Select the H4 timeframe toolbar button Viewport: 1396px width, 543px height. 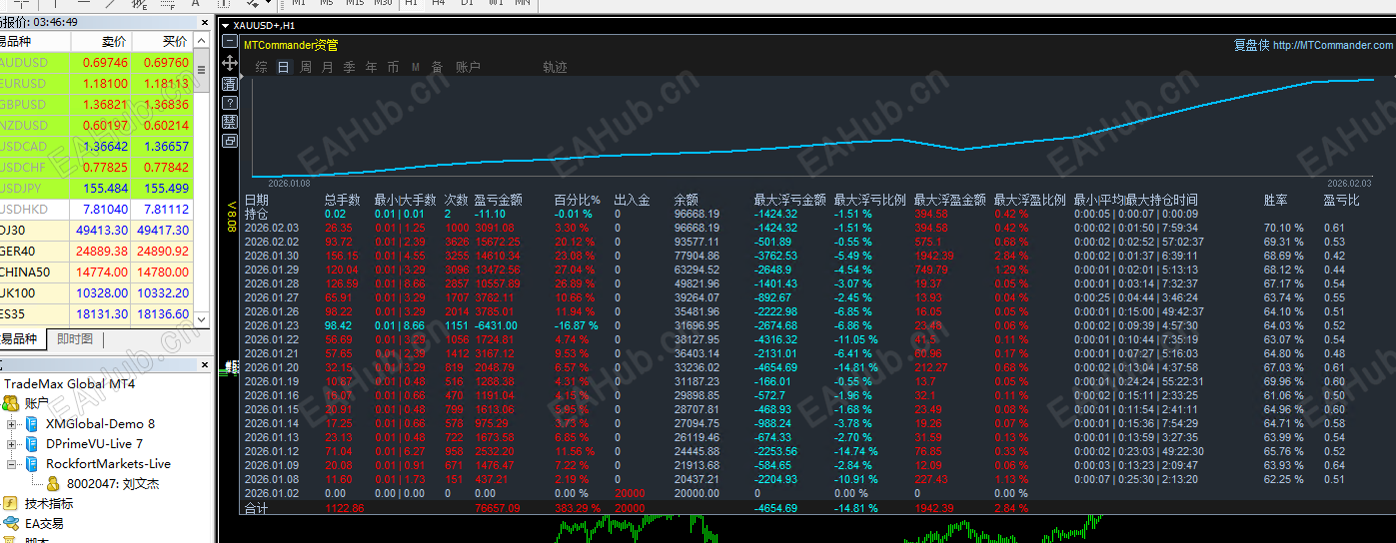[439, 4]
